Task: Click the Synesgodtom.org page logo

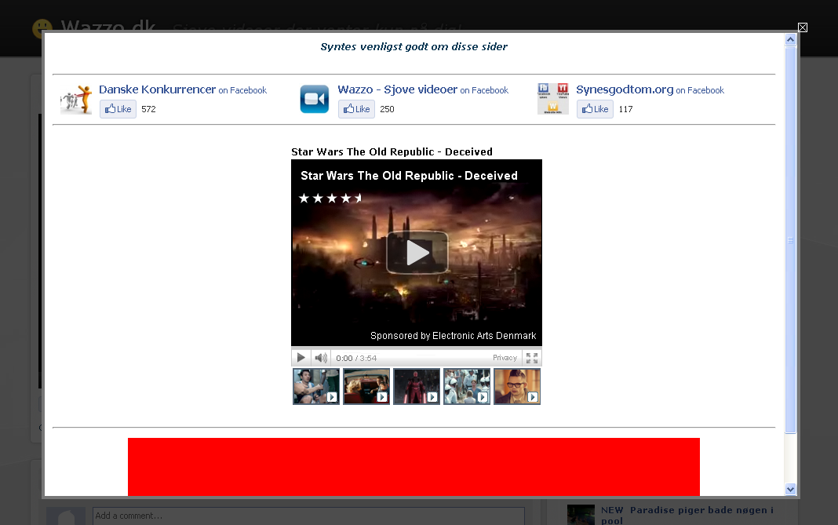Action: click(553, 99)
